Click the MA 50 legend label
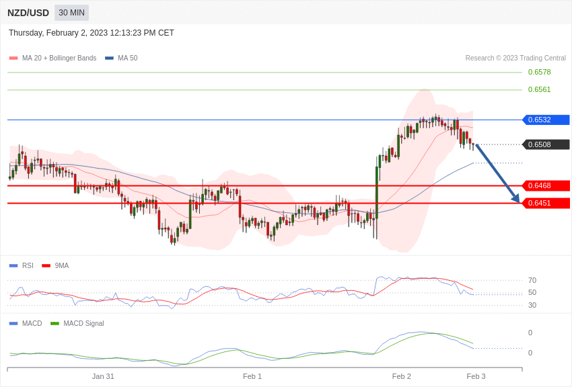 tap(128, 58)
